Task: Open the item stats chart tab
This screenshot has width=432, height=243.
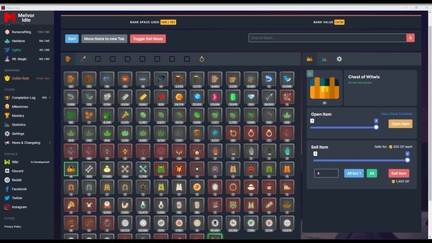Action: [324, 59]
